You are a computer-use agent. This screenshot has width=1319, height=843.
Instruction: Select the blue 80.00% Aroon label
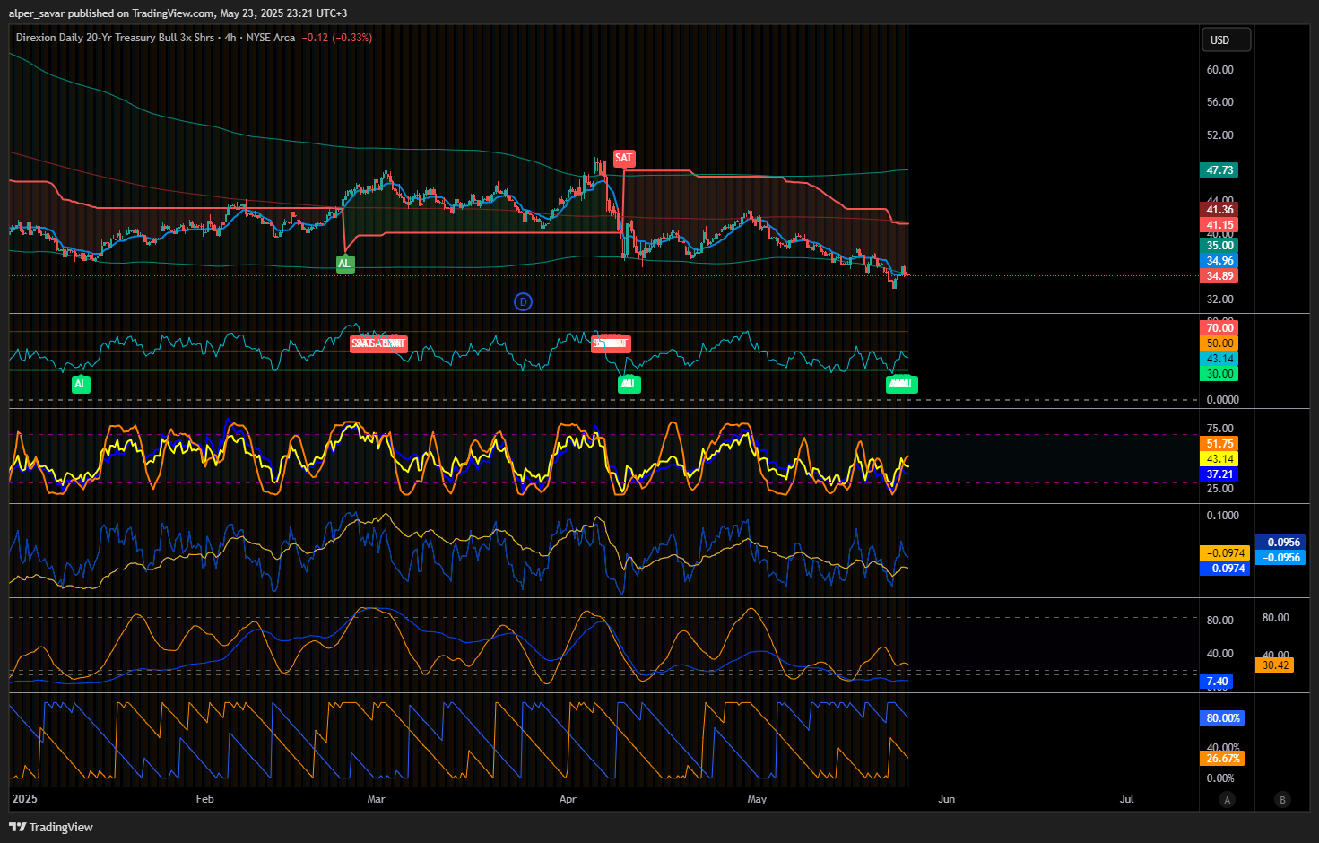click(1222, 718)
